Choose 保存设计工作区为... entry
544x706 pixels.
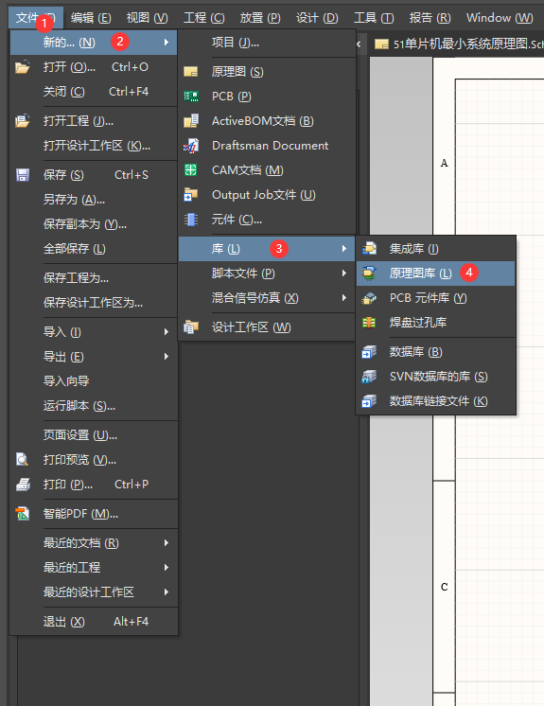[x=94, y=303]
